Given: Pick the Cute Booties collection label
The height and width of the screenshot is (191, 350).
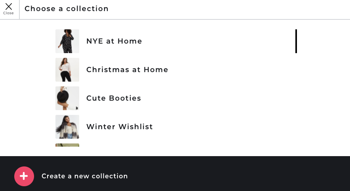Looking at the screenshot, I should pyautogui.click(x=114, y=98).
